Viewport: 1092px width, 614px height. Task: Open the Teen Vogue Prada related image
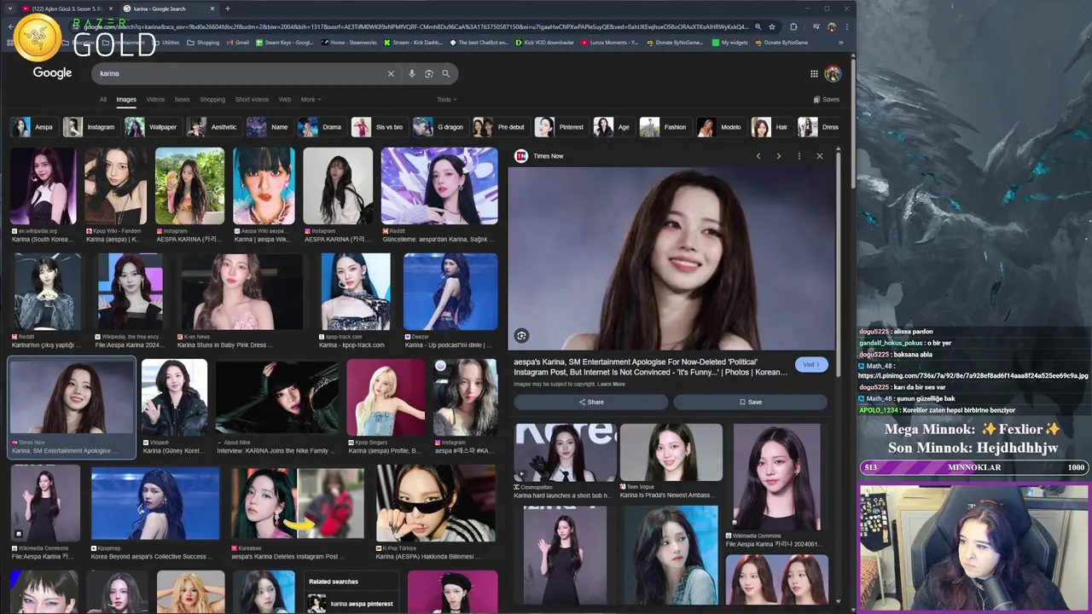point(671,453)
